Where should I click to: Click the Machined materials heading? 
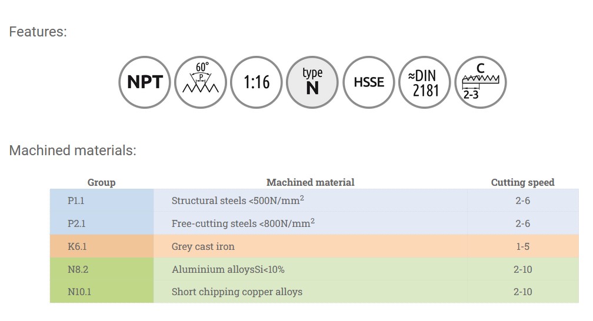(72, 151)
